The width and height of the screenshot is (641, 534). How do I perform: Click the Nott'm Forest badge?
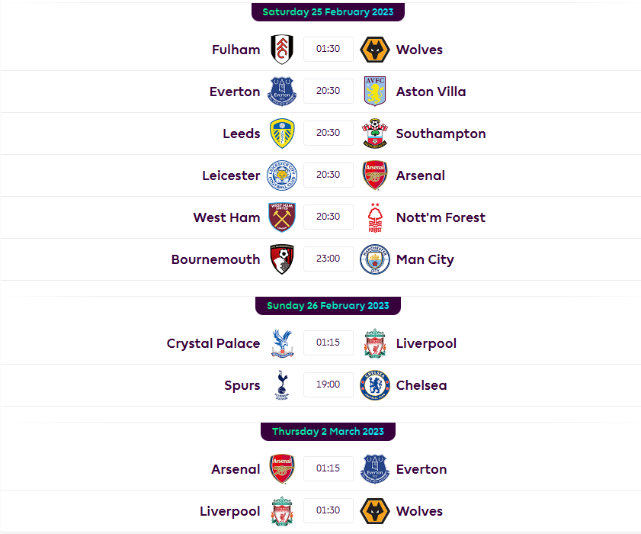(374, 217)
